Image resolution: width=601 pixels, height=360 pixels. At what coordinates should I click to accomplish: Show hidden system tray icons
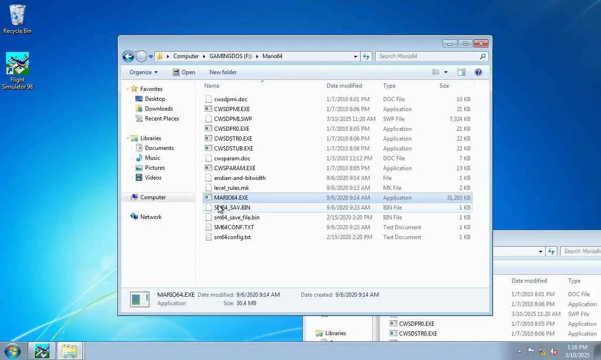[x=519, y=351]
